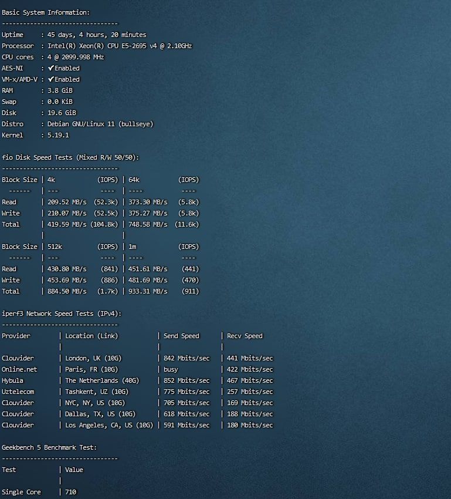Select Los Angeles send speed '591 Mbits/sec'

[186, 425]
